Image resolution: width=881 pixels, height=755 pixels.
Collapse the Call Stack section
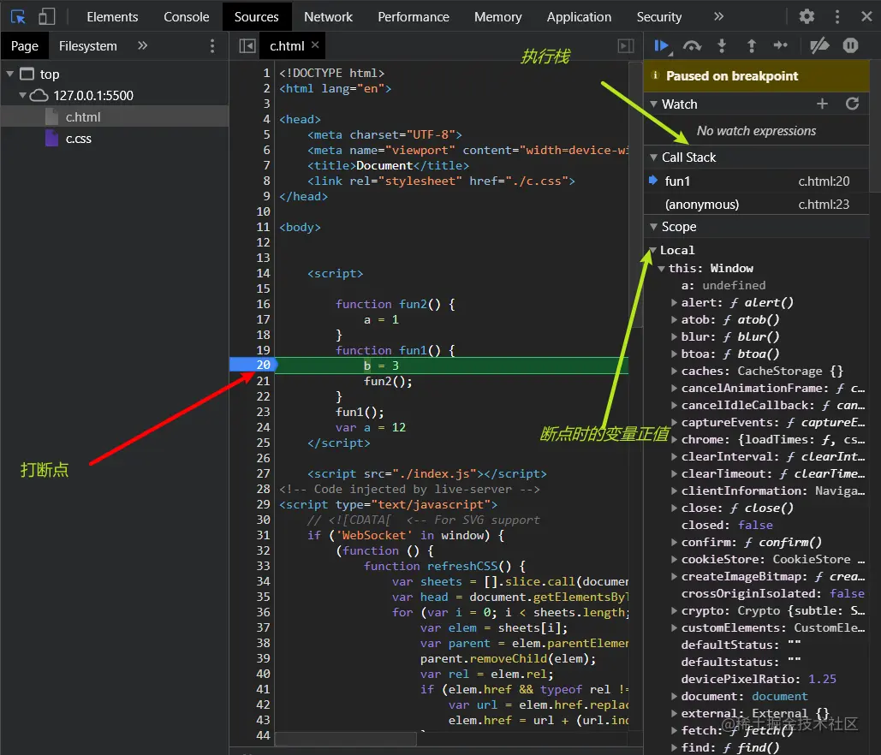pyautogui.click(x=653, y=158)
